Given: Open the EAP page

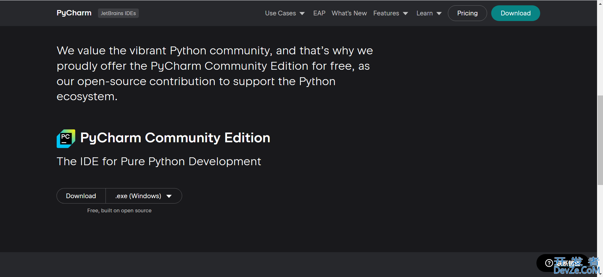Looking at the screenshot, I should (x=319, y=13).
